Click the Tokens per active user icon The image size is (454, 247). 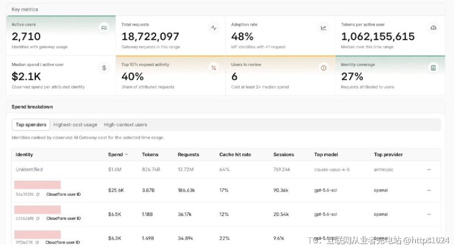433,28
